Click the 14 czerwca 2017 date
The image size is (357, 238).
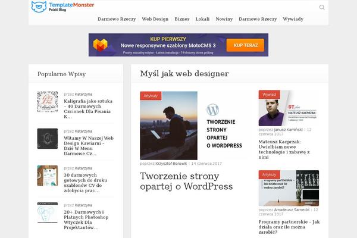point(206,164)
